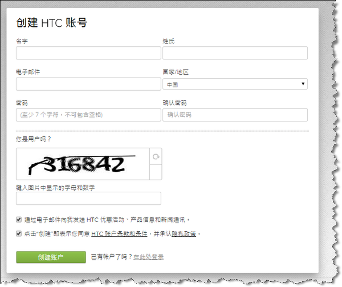This screenshot has width=342, height=287.
Task: Refresh the captcha image
Action: (156, 156)
